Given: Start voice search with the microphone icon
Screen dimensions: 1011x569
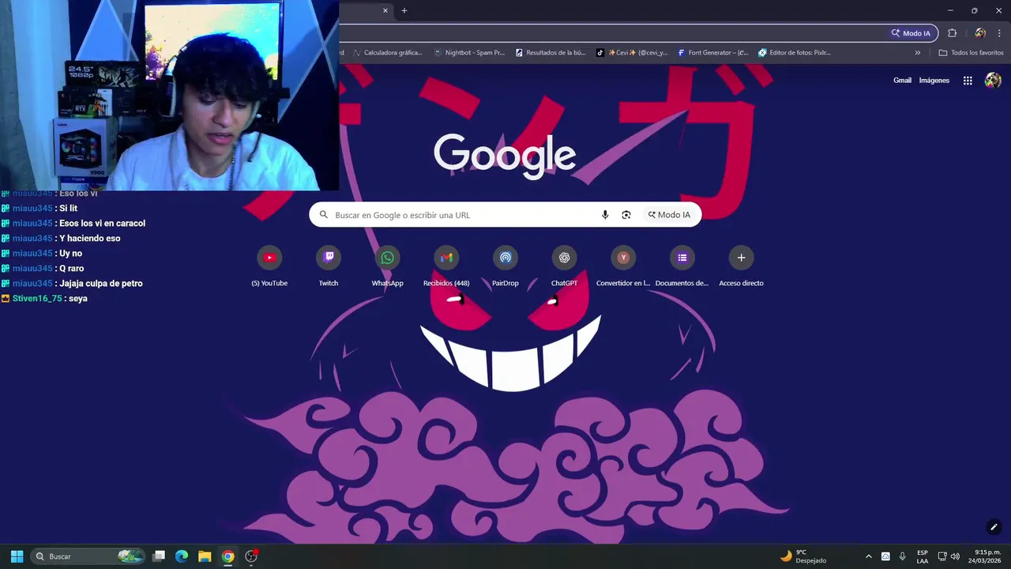Looking at the screenshot, I should pos(605,215).
